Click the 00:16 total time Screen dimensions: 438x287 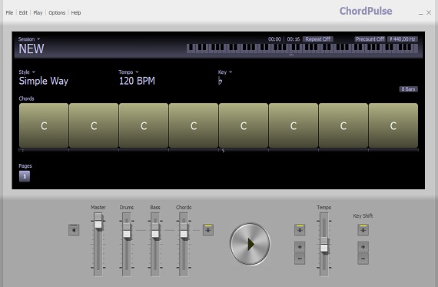coord(294,39)
